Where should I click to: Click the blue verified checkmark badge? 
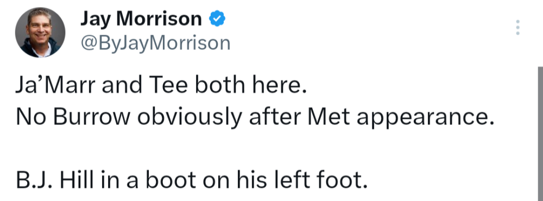pyautogui.click(x=217, y=18)
